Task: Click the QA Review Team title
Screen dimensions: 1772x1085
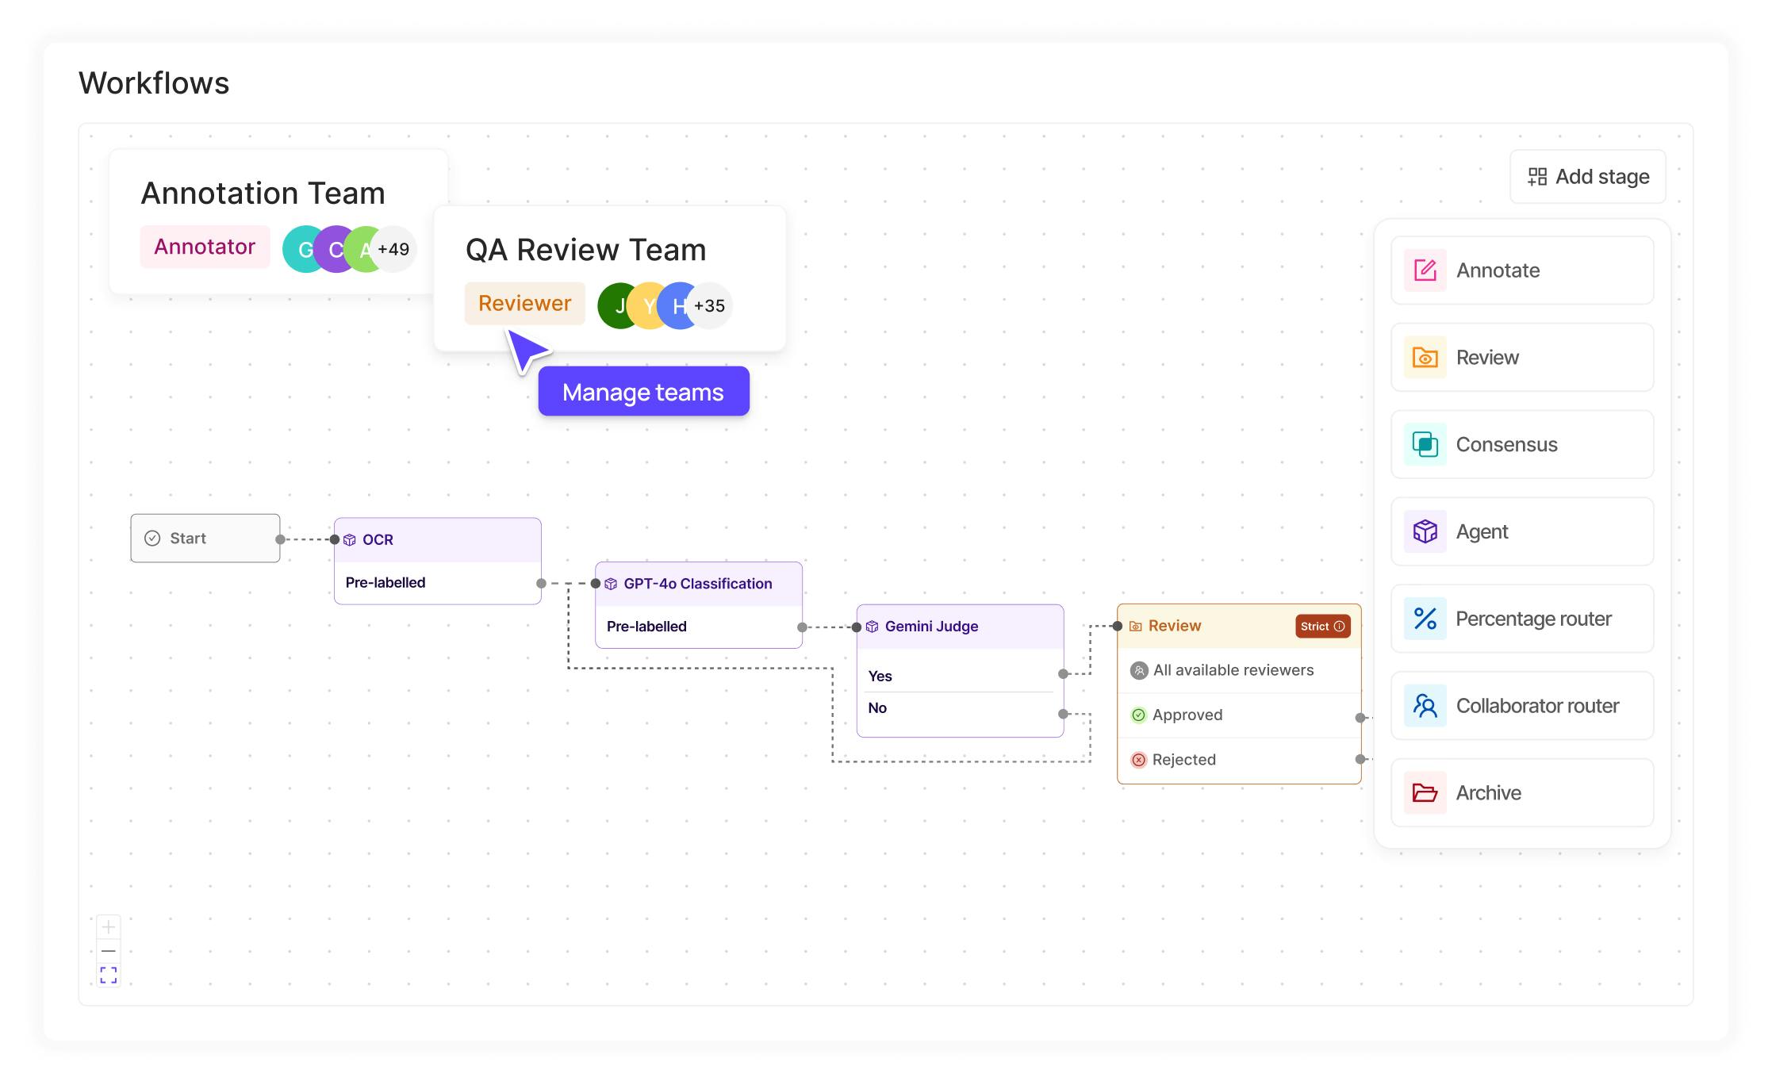Action: [585, 250]
